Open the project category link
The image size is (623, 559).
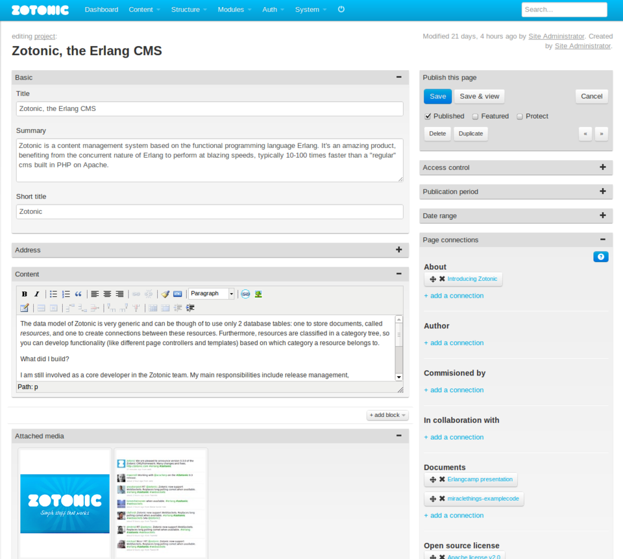pyautogui.click(x=45, y=36)
